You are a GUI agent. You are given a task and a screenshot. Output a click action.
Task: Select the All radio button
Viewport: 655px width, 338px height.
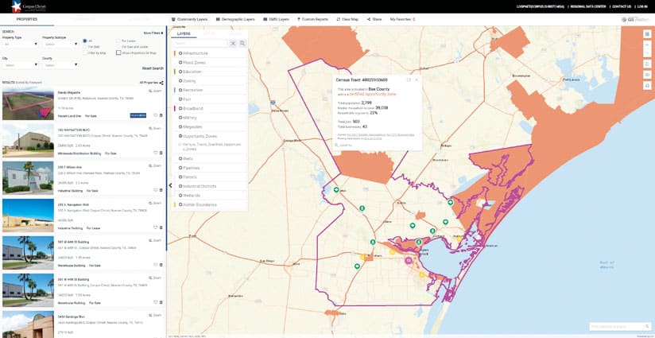[x=86, y=40]
